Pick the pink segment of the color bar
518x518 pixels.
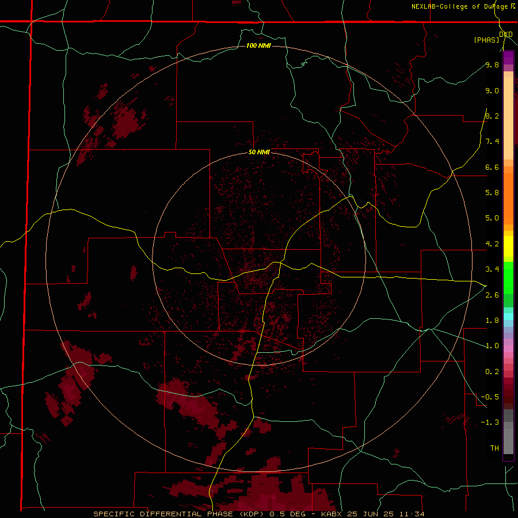508,349
